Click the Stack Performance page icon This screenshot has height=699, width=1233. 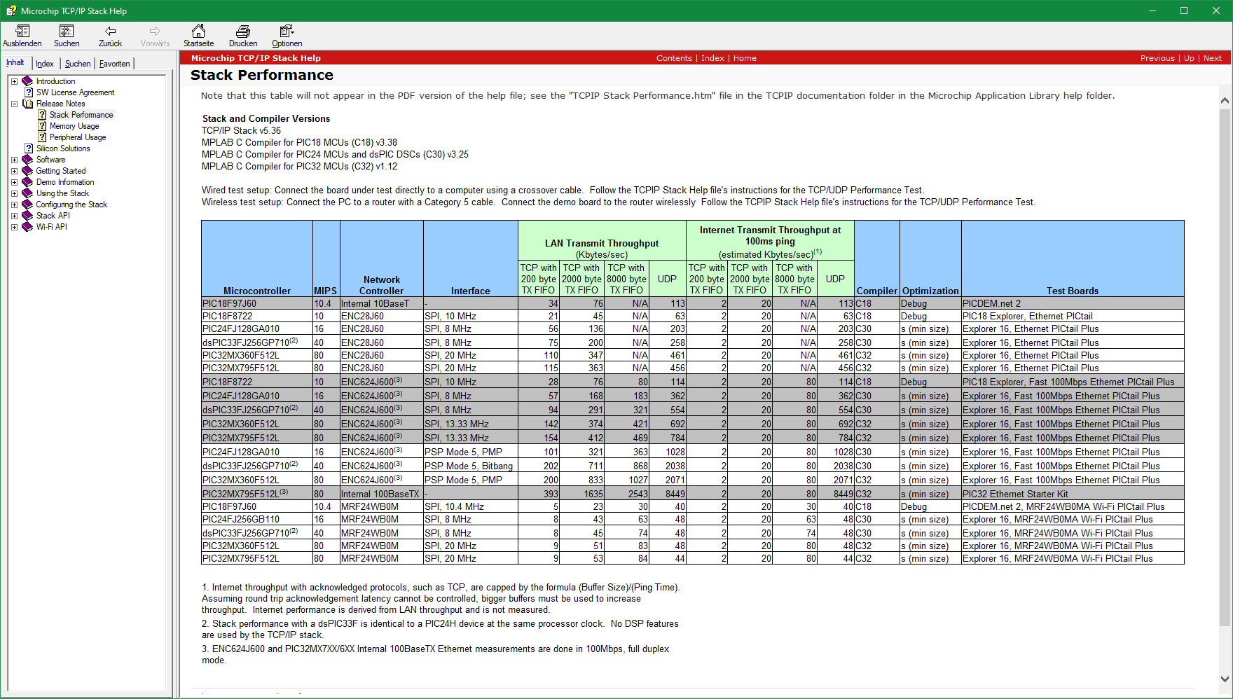tap(42, 115)
